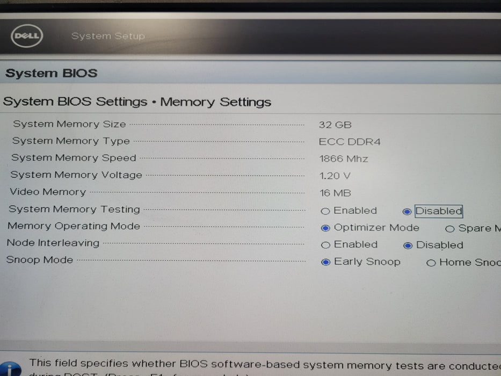Click the 16 MB value
This screenshot has height=376, width=501.
[335, 193]
